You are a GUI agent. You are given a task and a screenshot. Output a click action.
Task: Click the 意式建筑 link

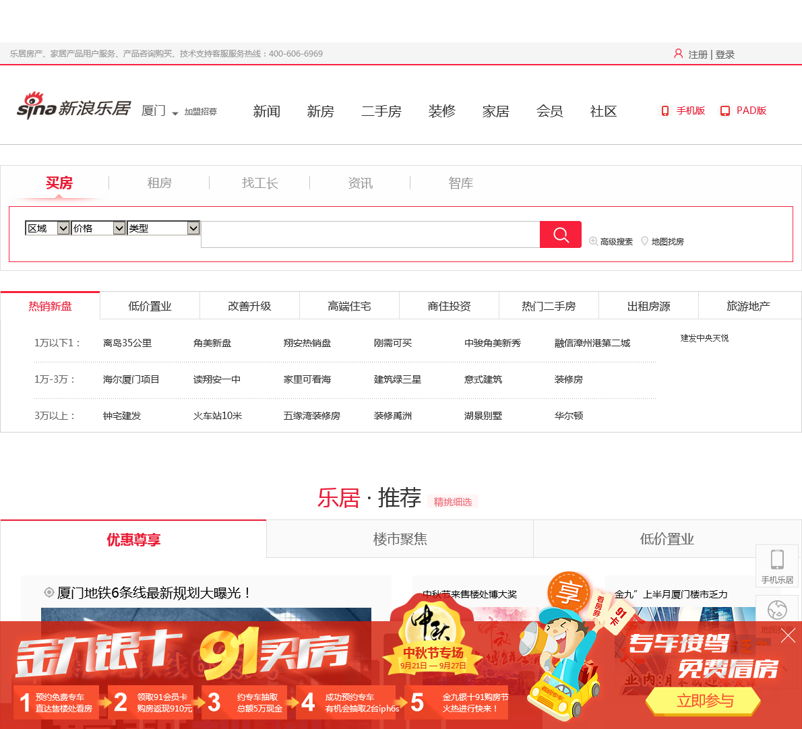pyautogui.click(x=483, y=379)
